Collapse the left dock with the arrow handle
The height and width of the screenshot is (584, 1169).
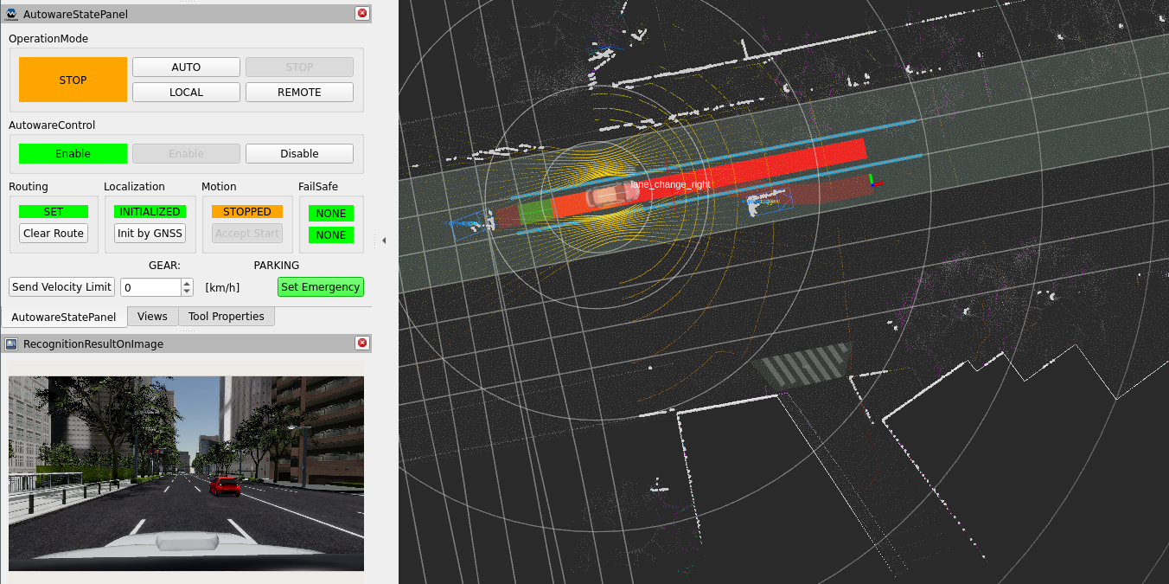coord(383,241)
